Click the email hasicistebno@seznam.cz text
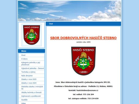The width and height of the screenshot is (139, 104). [87, 90]
